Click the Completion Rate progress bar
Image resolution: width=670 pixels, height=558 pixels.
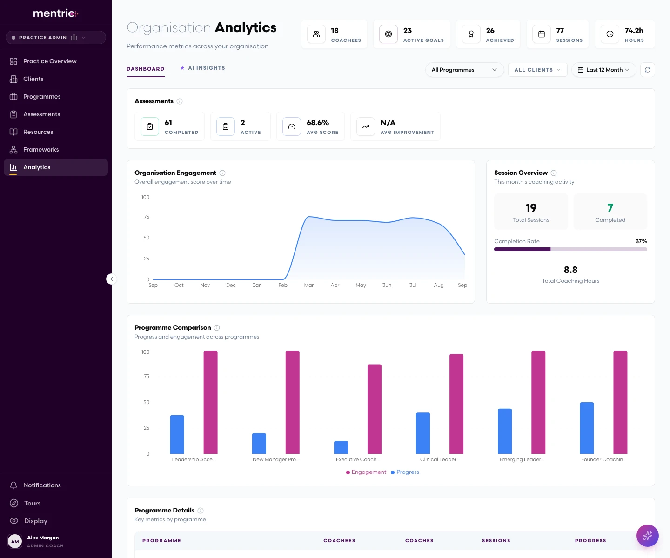pyautogui.click(x=570, y=249)
